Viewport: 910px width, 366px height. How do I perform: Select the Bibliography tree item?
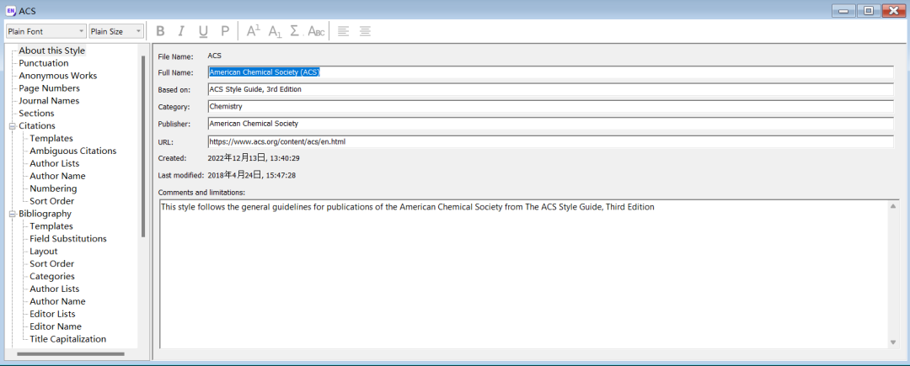(45, 214)
